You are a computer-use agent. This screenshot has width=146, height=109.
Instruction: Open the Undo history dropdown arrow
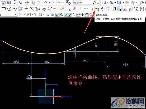(x=49, y=3)
